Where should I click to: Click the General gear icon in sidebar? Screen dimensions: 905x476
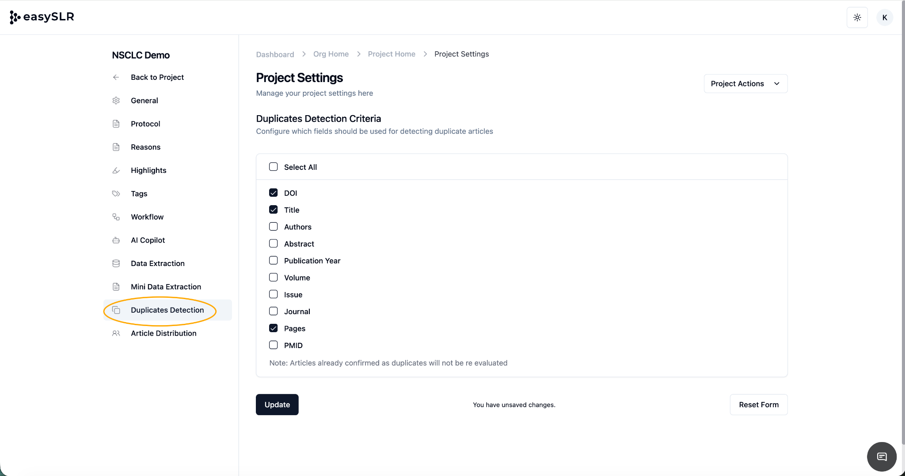click(x=116, y=101)
